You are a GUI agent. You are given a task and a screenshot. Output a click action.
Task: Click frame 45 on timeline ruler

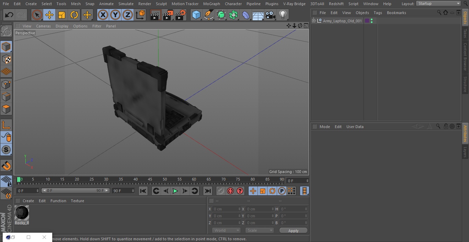point(150,180)
